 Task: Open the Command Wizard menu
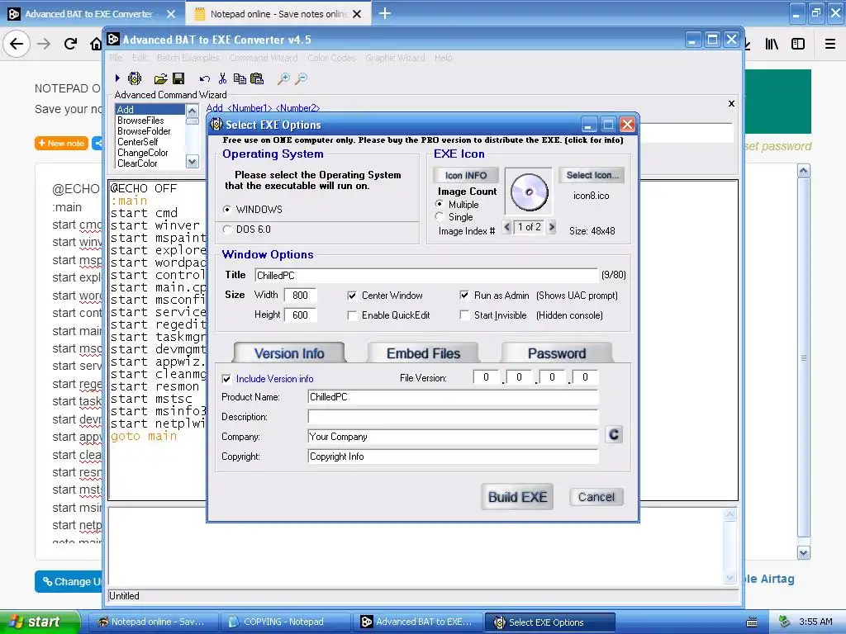click(264, 58)
